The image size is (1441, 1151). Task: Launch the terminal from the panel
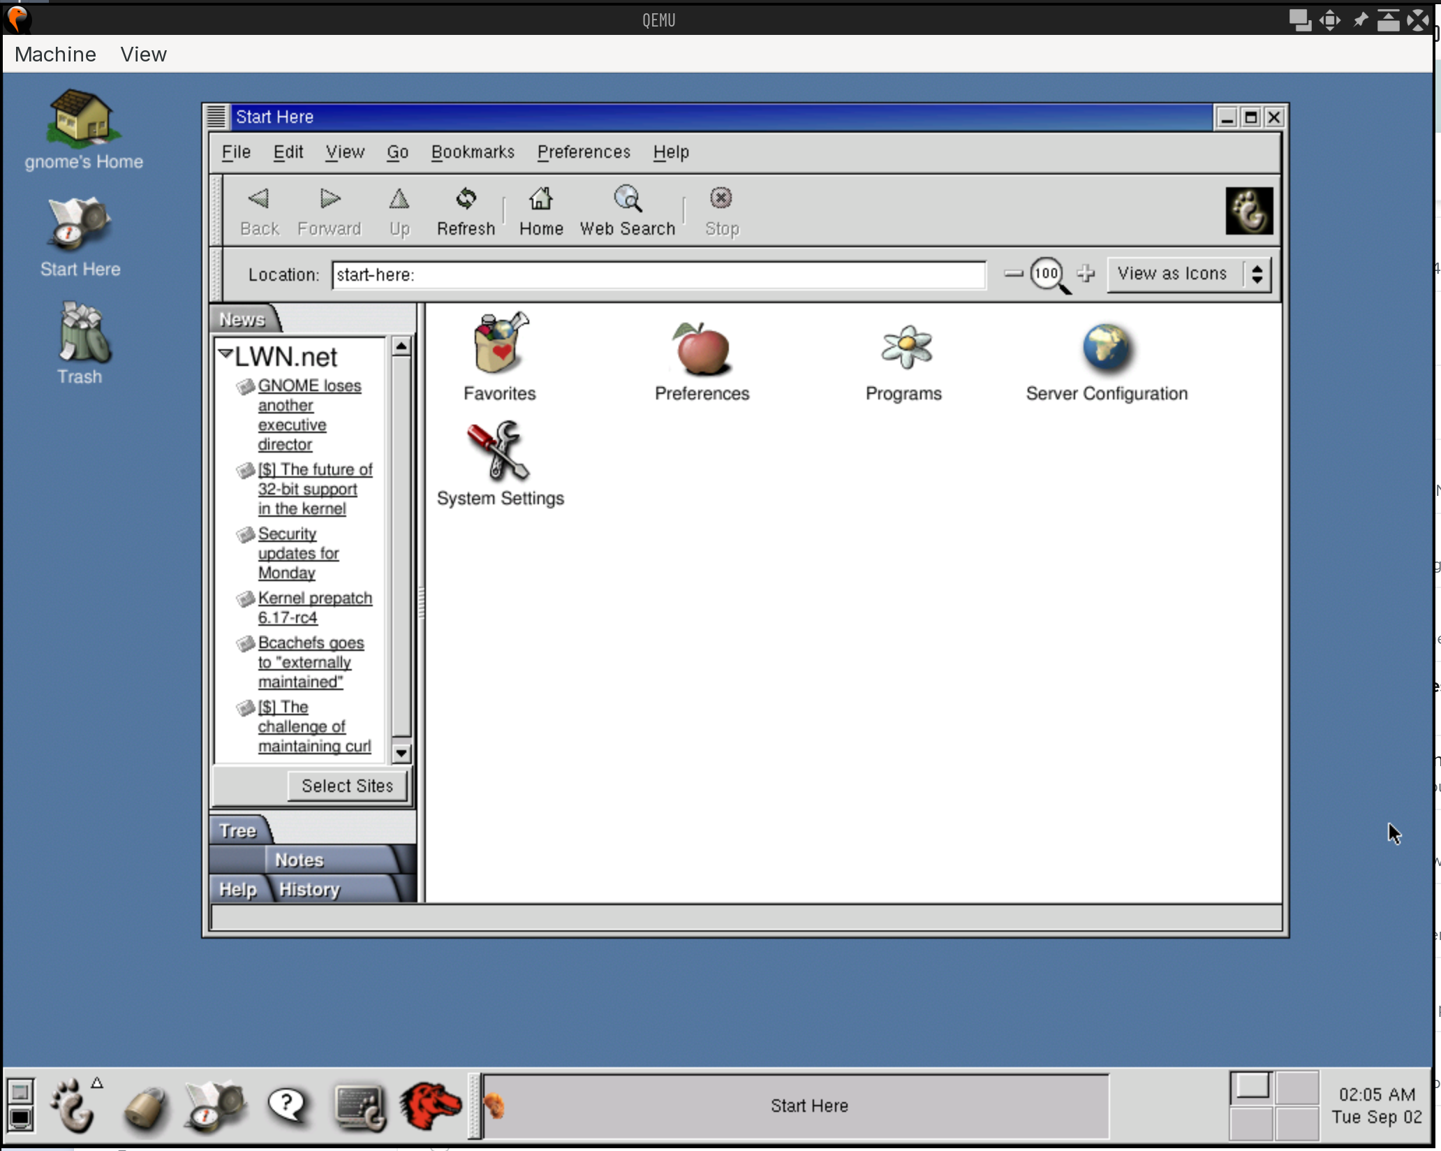360,1107
